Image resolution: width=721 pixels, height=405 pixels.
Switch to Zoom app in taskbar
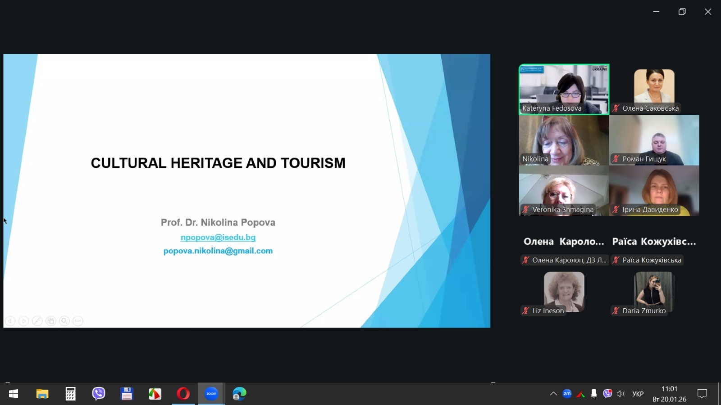click(x=211, y=394)
